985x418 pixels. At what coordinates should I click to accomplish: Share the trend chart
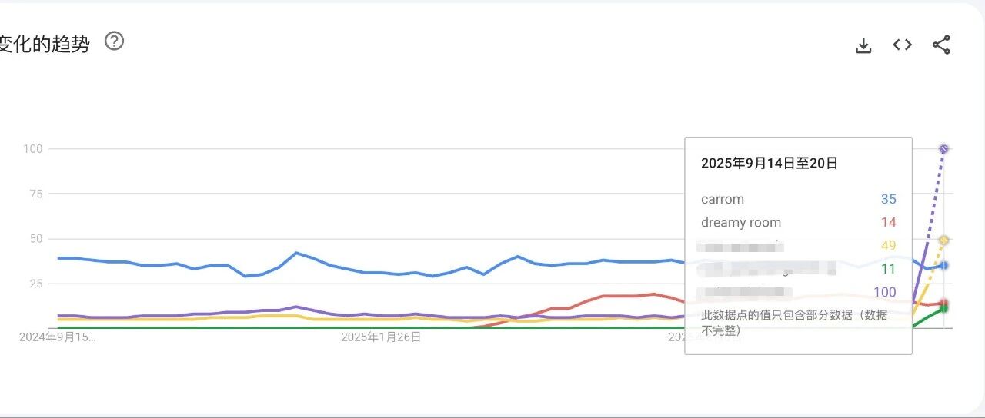941,45
